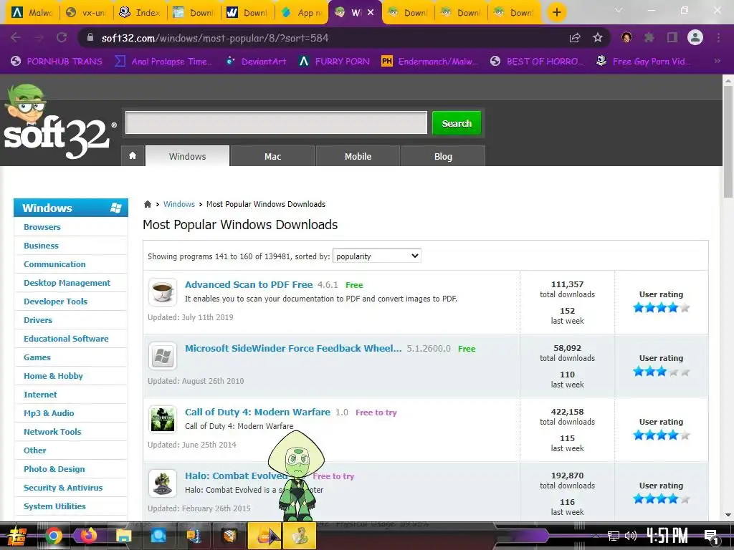Click the breadcrumb home icon
The height and width of the screenshot is (550, 734).
(x=148, y=204)
